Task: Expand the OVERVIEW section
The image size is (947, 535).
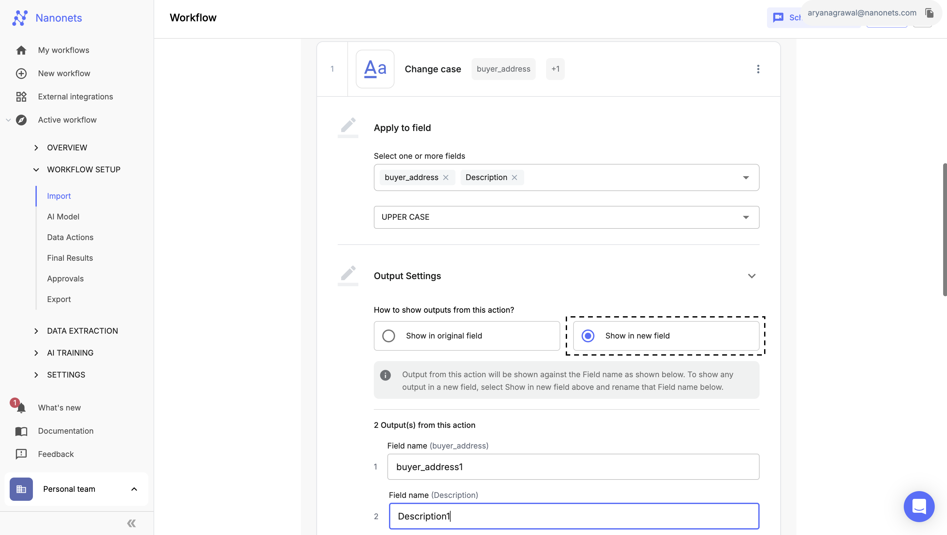Action: pyautogui.click(x=36, y=148)
